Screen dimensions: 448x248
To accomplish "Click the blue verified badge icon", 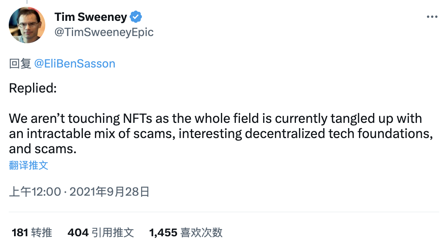I will click(x=136, y=17).
